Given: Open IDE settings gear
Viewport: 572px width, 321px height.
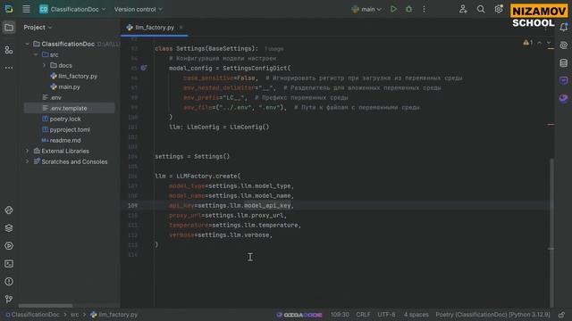Looking at the screenshot, I should (x=499, y=9).
